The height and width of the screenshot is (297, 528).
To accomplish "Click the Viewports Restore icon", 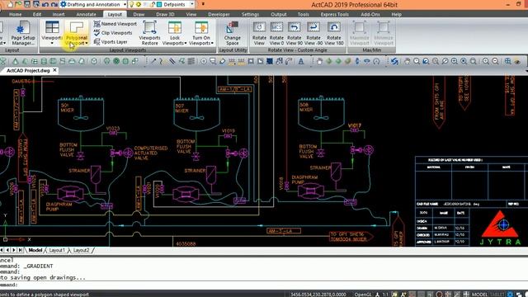I will coord(149,27).
